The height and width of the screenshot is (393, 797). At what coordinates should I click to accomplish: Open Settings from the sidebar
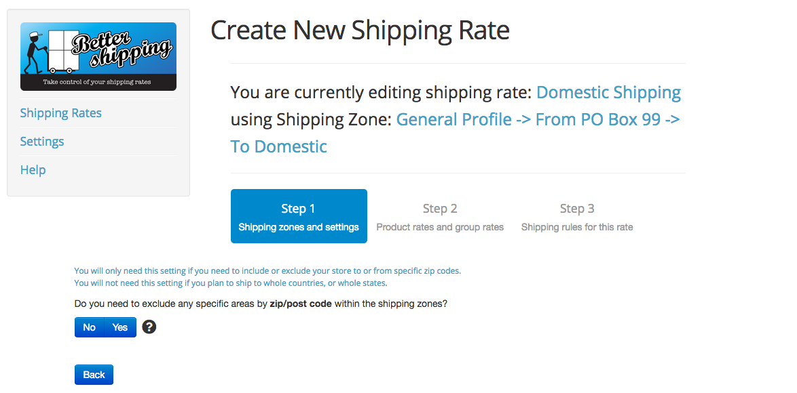(x=42, y=141)
